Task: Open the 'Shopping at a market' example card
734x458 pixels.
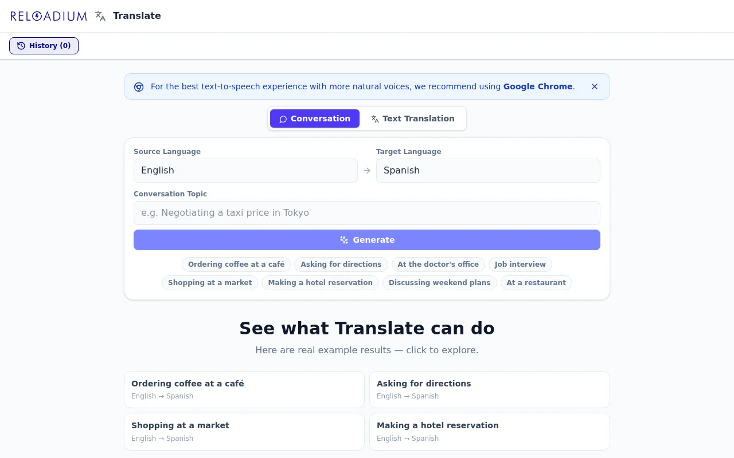Action: tap(244, 432)
